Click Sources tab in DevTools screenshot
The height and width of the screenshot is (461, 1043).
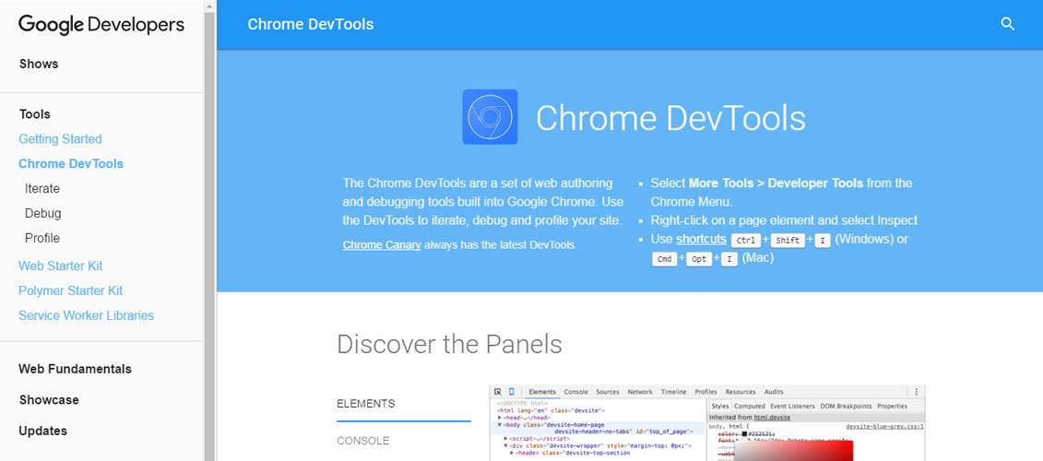(608, 392)
